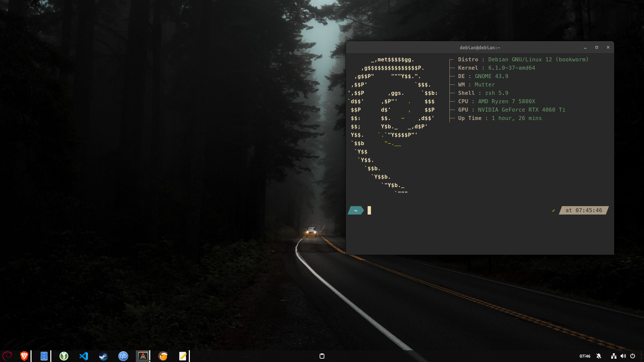This screenshot has width=644, height=362.
Task: Launch Visual Studio Code from taskbar
Action: click(84, 356)
